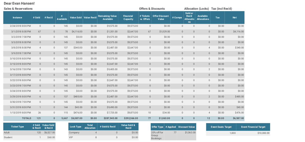Image resolution: width=305 pixels, height=142 pixels.
Task: Click the '$287,945.00' total remaining value
Action: (x=110, y=118)
